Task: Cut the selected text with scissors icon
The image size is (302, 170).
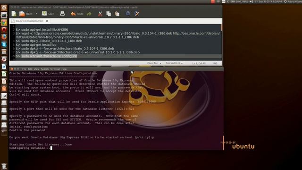Action: coord(100,14)
